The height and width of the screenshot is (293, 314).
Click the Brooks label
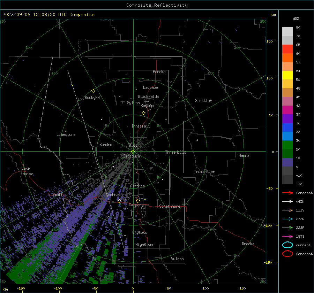[248, 244]
